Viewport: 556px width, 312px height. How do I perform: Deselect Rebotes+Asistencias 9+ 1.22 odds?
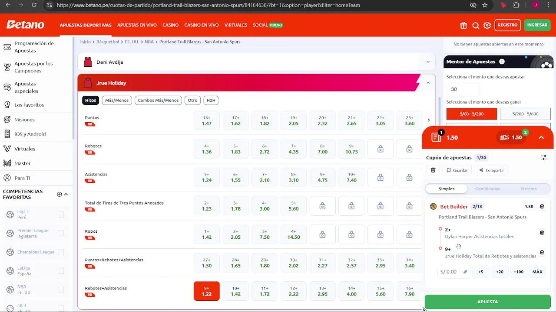click(x=207, y=291)
